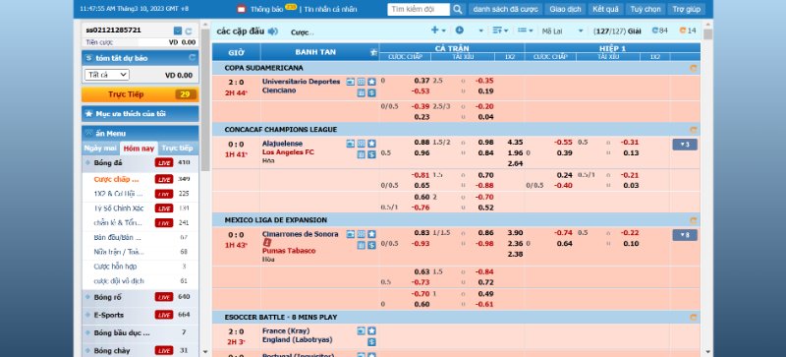Select cược đội vô địch item
Viewport: 786px width, 357px height.
tap(119, 280)
